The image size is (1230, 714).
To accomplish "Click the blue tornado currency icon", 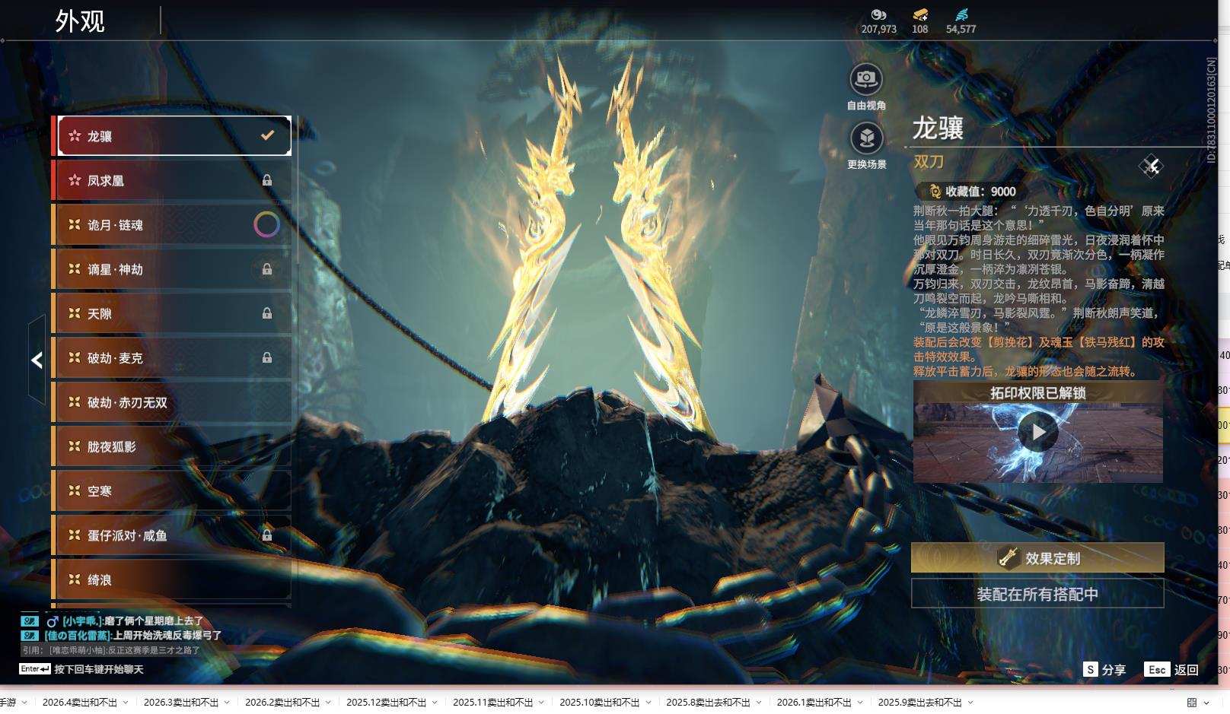I will click(x=961, y=14).
